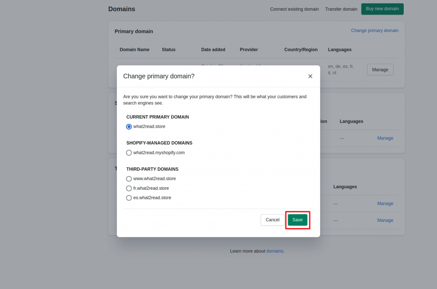437x289 pixels.
Task: Close the Change primary domain dialog
Action: 310,76
